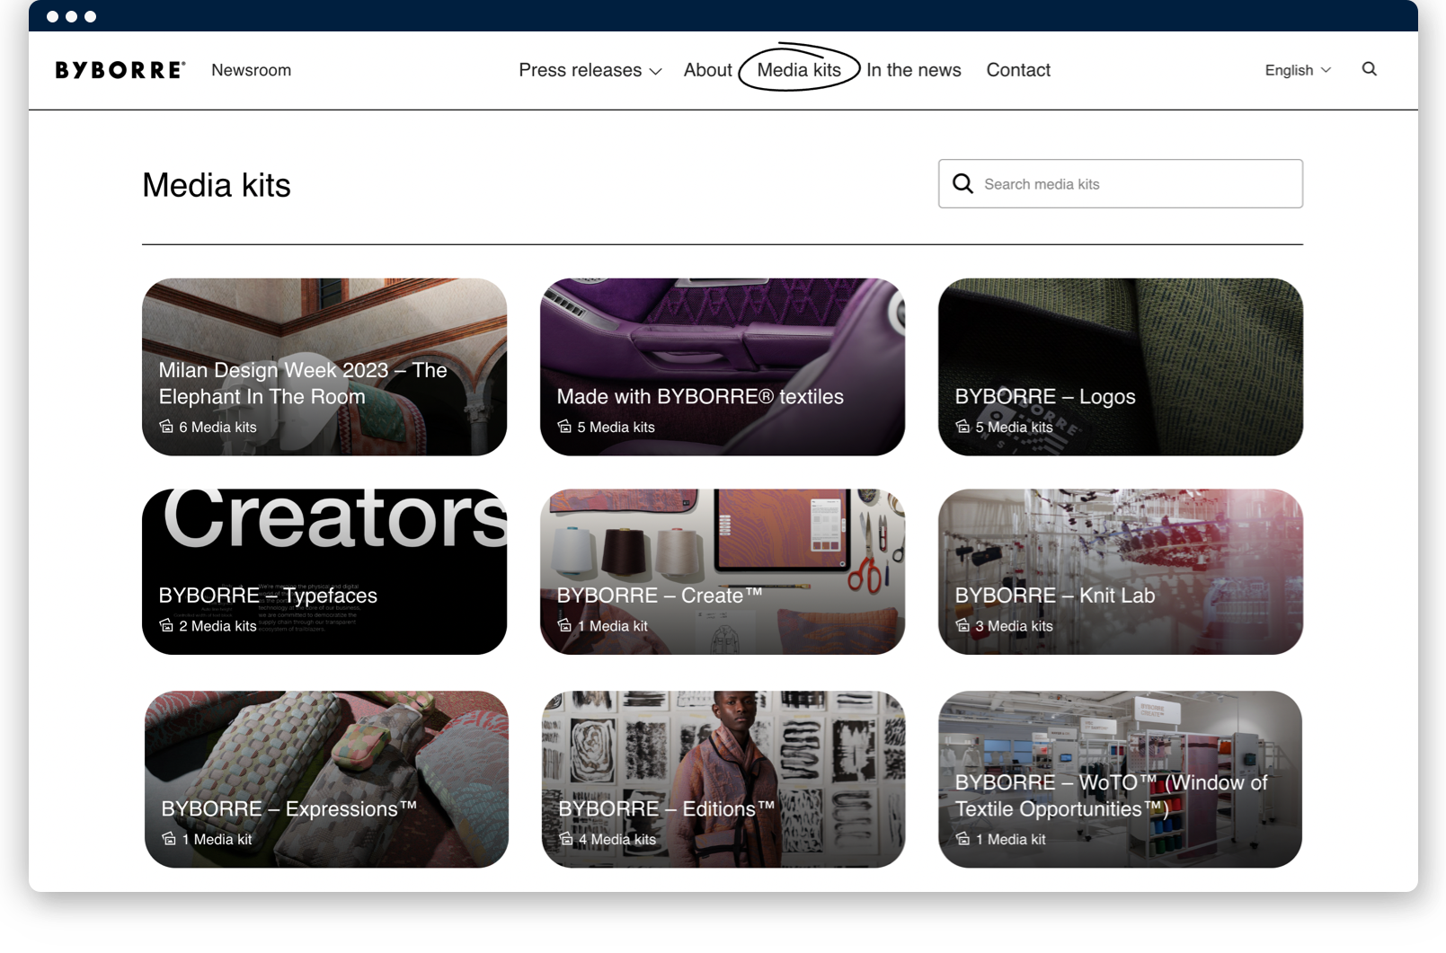1446x953 pixels.
Task: Click media kit icon on Logos card
Action: coord(963,427)
